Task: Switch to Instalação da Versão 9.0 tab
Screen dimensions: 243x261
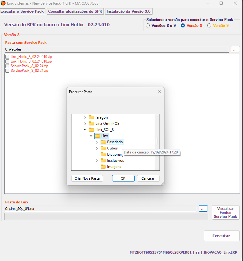Action: pos(128,11)
